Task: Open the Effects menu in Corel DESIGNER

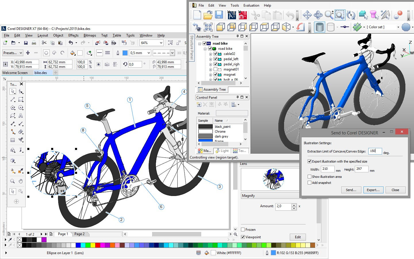Action: (73, 35)
